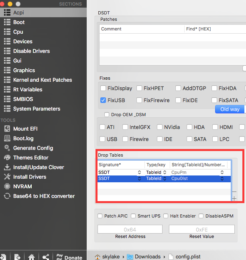Open Type/key dropdown for Cpu0Ist row

(x=165, y=179)
